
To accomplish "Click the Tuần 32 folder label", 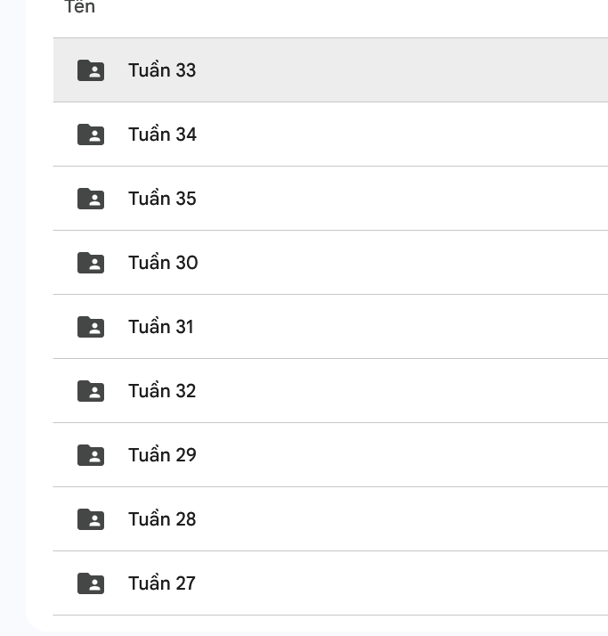I will [x=162, y=391].
